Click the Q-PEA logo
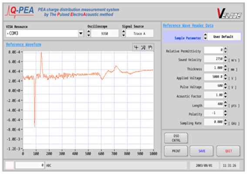Viewport: 247px width, 174px height. (20, 11)
